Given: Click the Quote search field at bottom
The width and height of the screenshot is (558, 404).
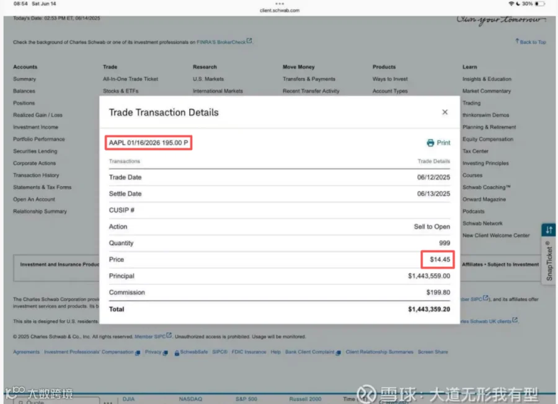Looking at the screenshot, I should (x=57, y=401).
